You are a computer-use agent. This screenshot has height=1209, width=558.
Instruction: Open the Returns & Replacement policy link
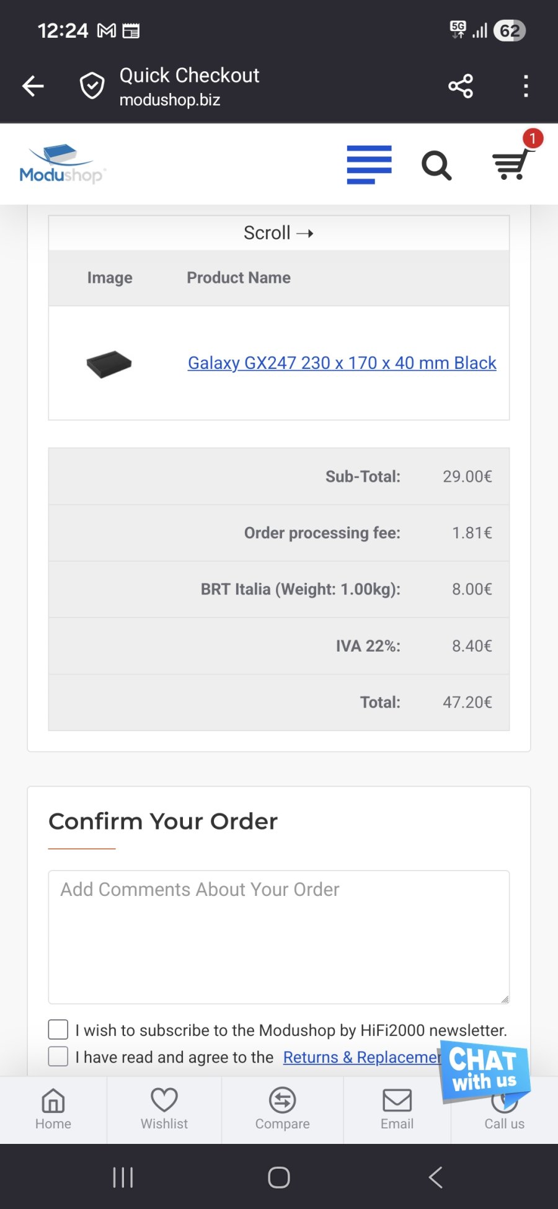point(361,1057)
